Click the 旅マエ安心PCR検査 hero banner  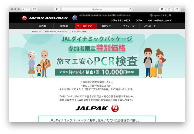tap(97, 56)
